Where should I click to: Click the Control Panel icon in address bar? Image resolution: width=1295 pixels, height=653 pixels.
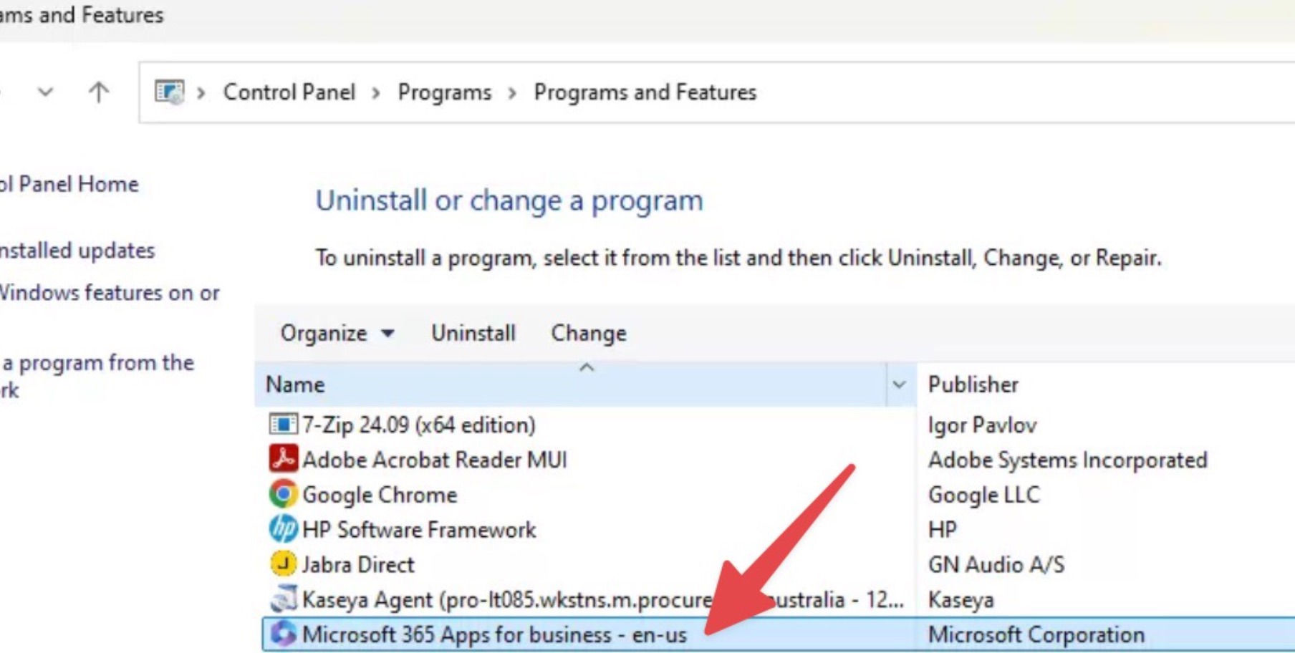pyautogui.click(x=170, y=92)
